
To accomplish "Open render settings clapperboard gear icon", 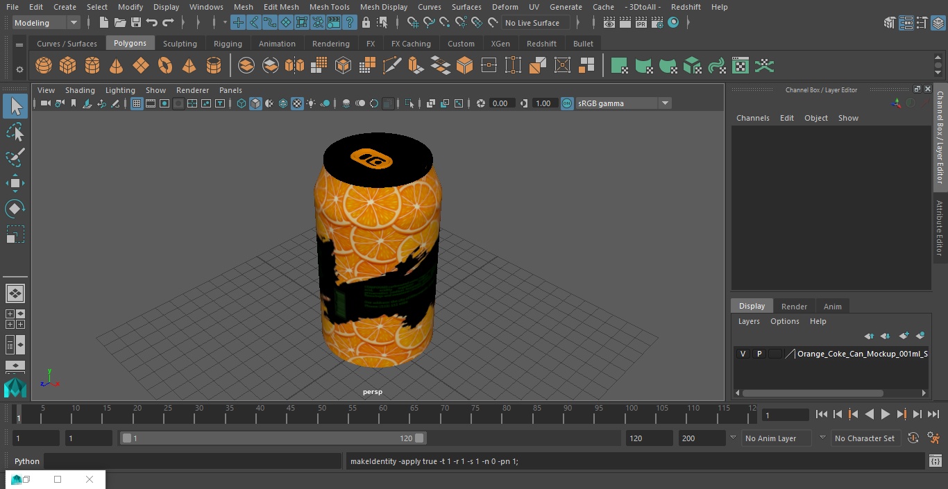I will 657,23.
